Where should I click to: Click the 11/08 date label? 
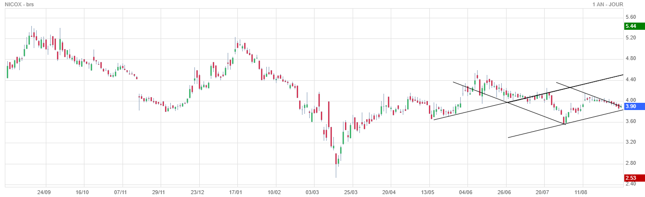581,192
